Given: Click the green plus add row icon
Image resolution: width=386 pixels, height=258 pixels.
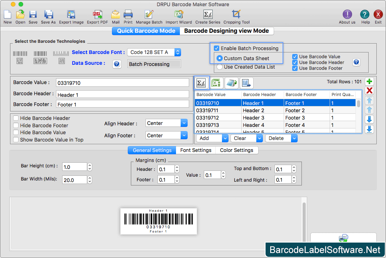Looking at the screenshot, I should pos(369,81).
